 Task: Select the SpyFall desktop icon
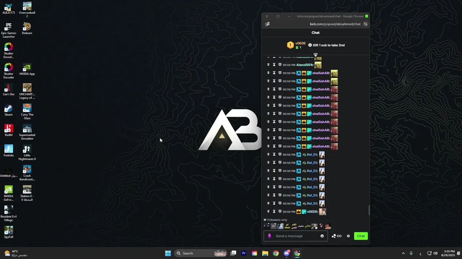8,232
